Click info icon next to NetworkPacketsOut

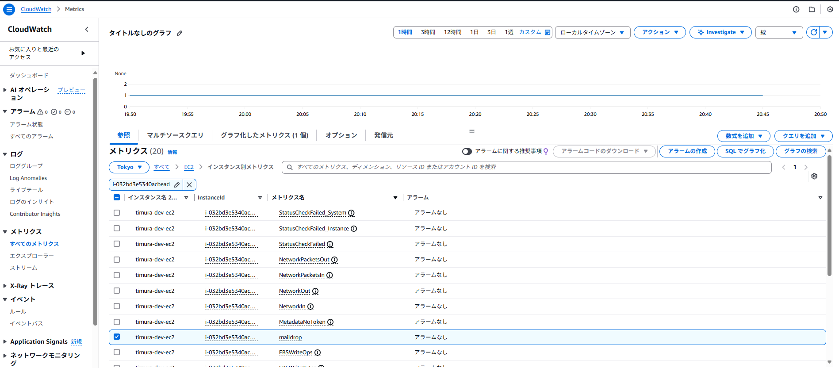(x=334, y=260)
